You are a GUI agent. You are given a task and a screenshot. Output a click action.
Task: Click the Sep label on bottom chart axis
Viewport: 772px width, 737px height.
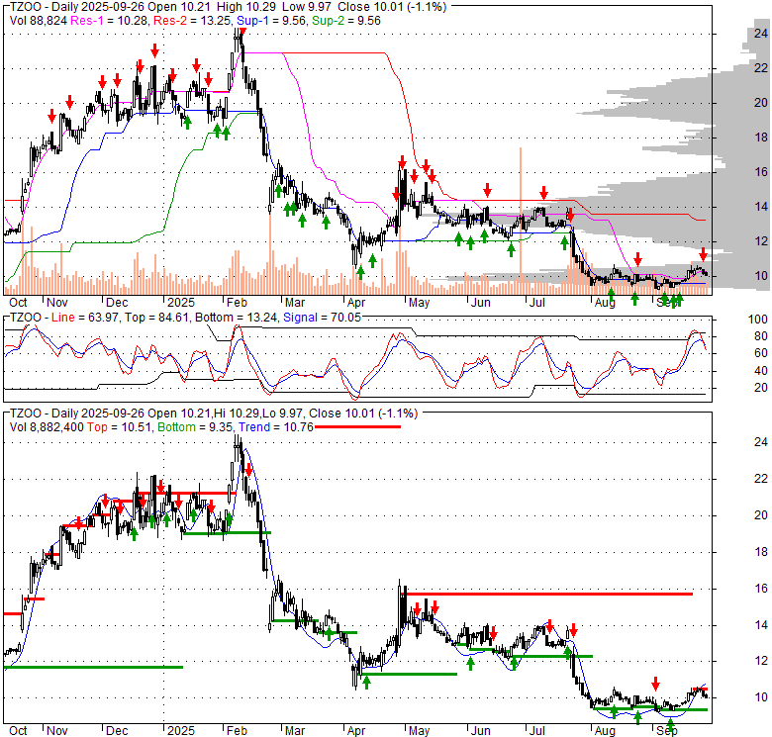[667, 731]
